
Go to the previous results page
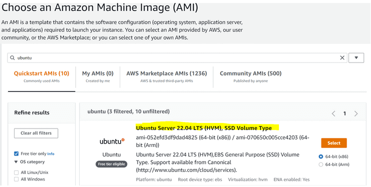(x=333, y=113)
